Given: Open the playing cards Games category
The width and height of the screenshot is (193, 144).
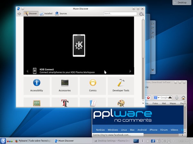Looking at the screenshot, I should click(x=93, y=102).
